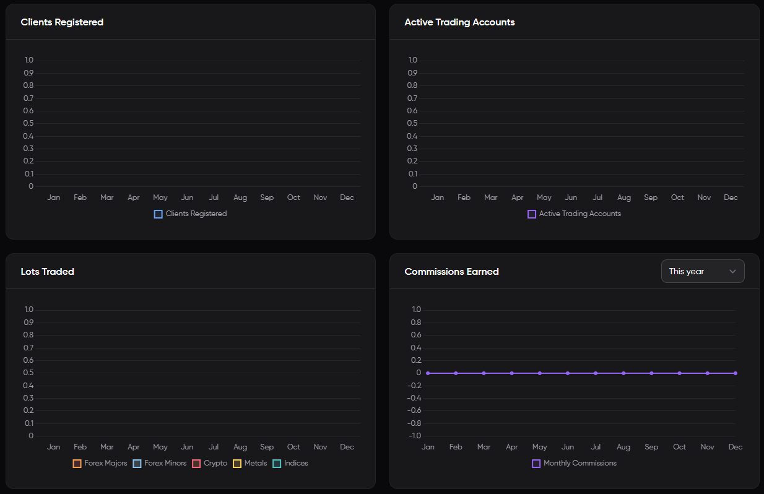764x494 pixels.
Task: Click the August commissions data point
Action: coord(623,373)
